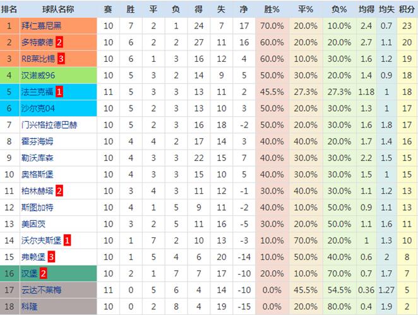Open the 多特蒙德 team link
Viewport: 418px width, 315px height.
pyautogui.click(x=37, y=42)
